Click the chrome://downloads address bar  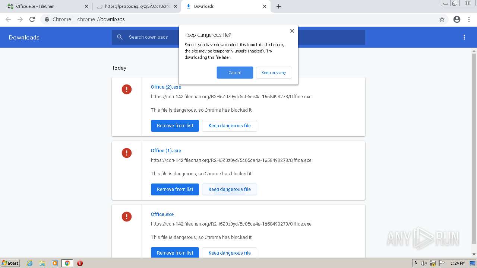(x=238, y=19)
